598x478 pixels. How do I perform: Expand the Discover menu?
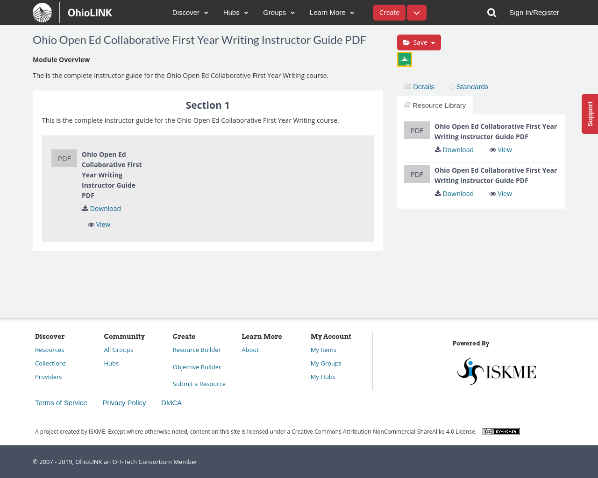190,13
